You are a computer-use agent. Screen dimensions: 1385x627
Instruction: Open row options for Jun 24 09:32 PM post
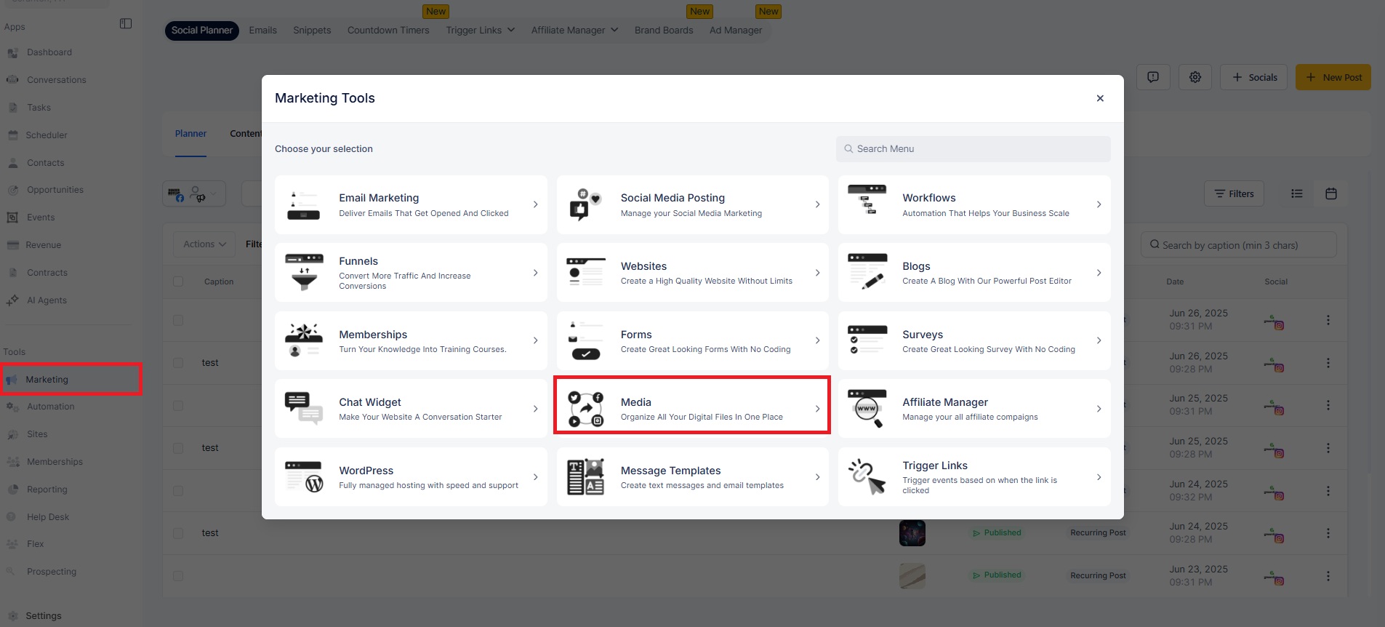click(1328, 491)
